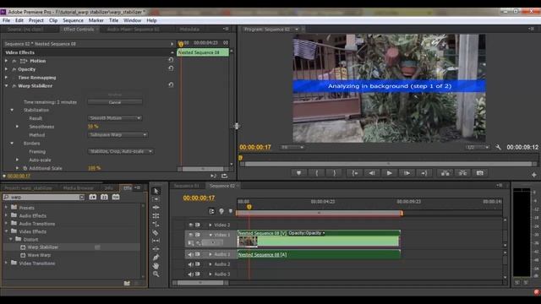The width and height of the screenshot is (541, 304).
Task: Toggle Video 2 track output eye
Action: 190,225
